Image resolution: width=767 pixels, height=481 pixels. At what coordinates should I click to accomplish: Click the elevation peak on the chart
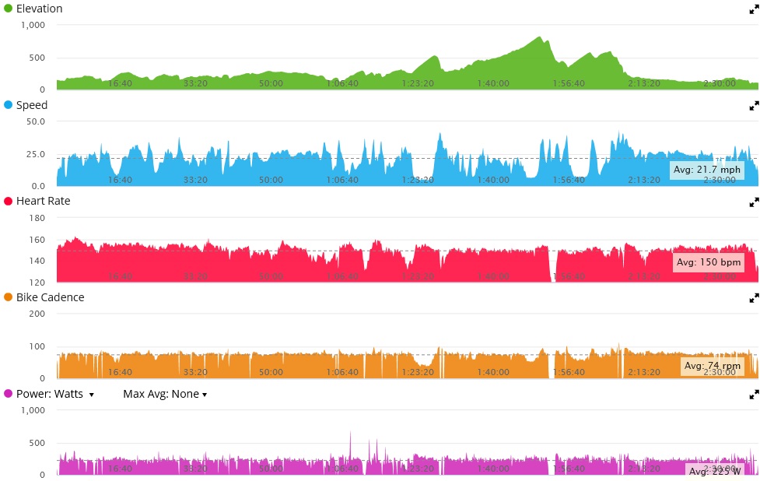tap(540, 37)
